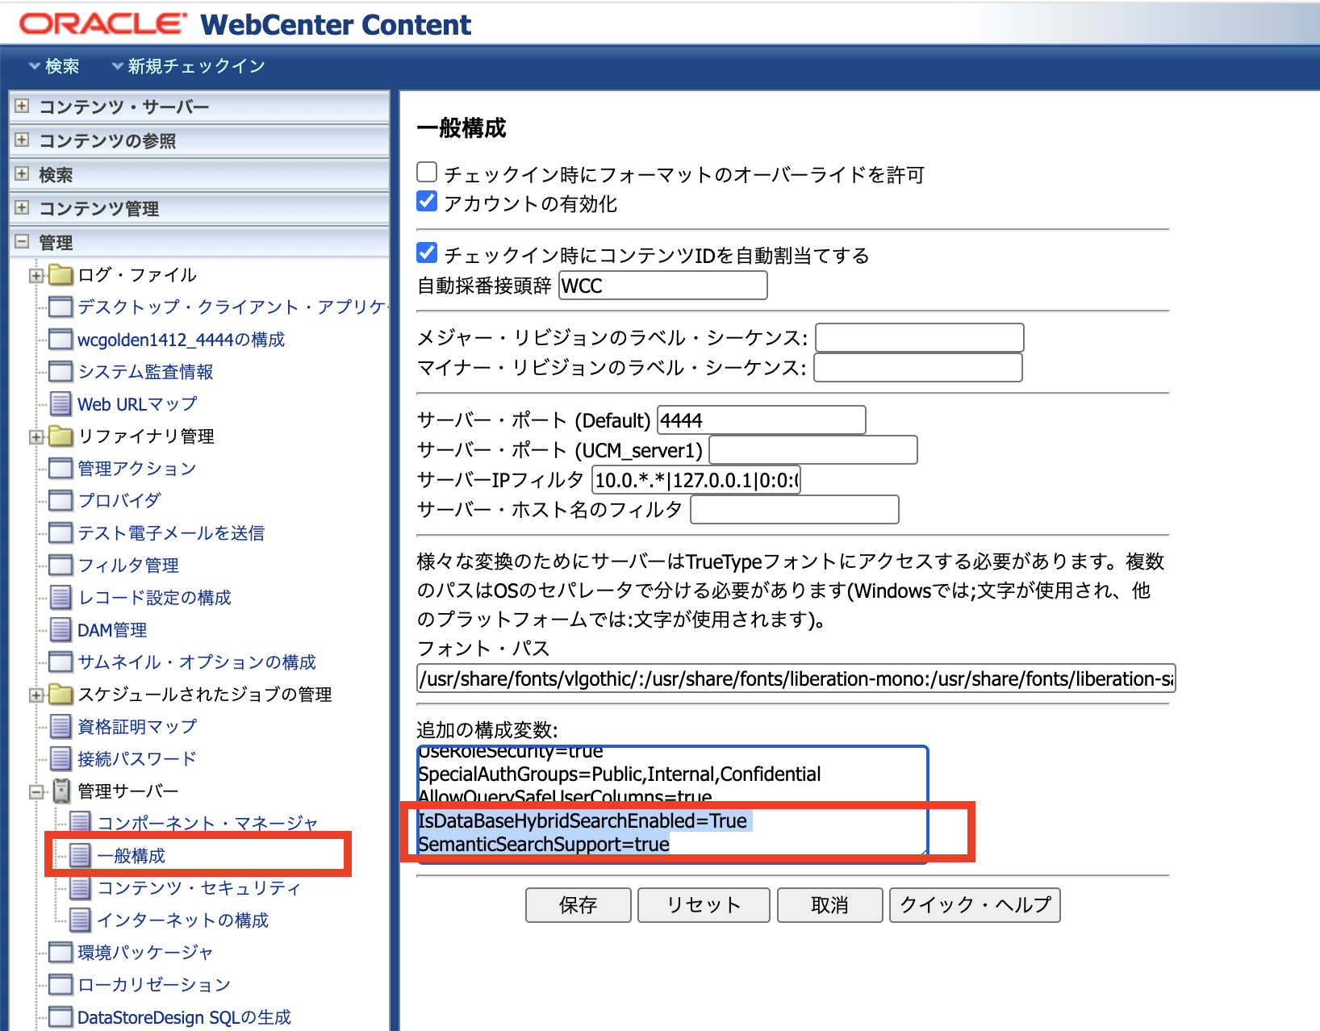
Task: Open the Web URLマップ link
Action: click(137, 404)
